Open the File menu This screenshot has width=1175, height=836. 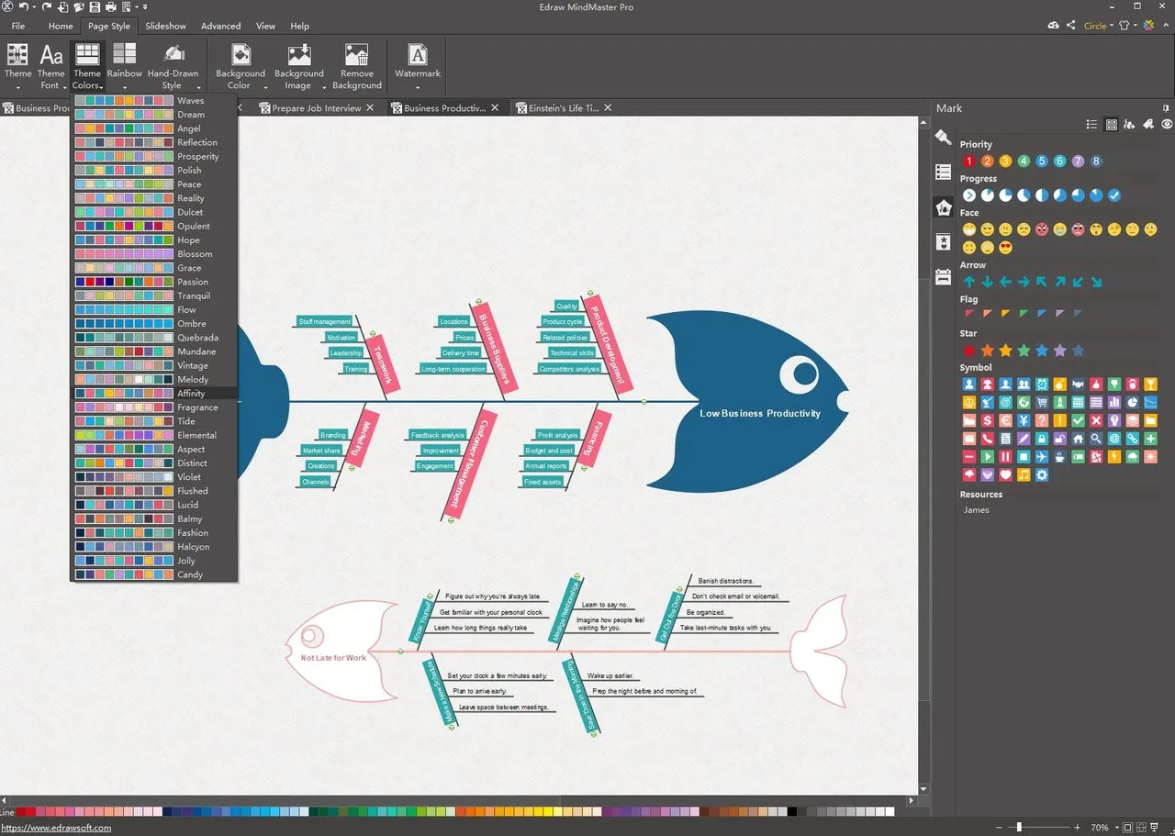pos(18,26)
